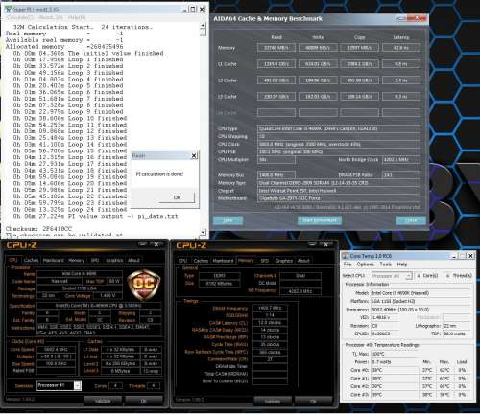480x414 pixels.
Task: Open the About tab in the left CPU-Z
Action: click(x=133, y=261)
